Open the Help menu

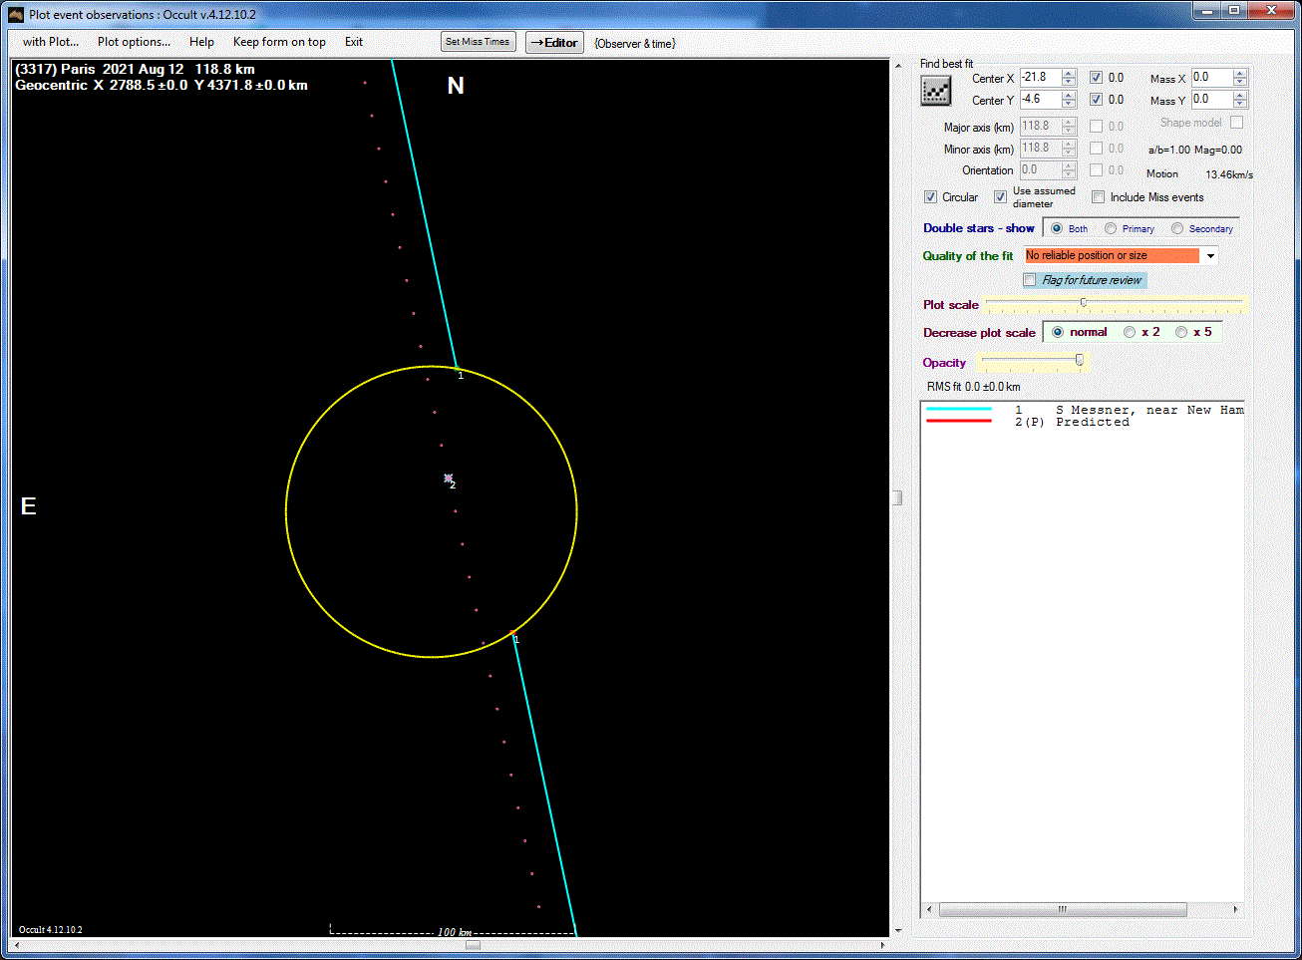[201, 42]
